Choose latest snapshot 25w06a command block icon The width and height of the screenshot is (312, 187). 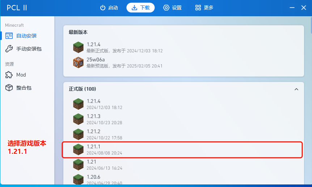(x=78, y=62)
